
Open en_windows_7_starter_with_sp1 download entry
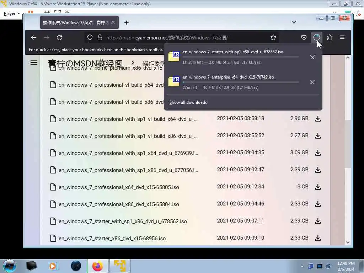coord(234,57)
